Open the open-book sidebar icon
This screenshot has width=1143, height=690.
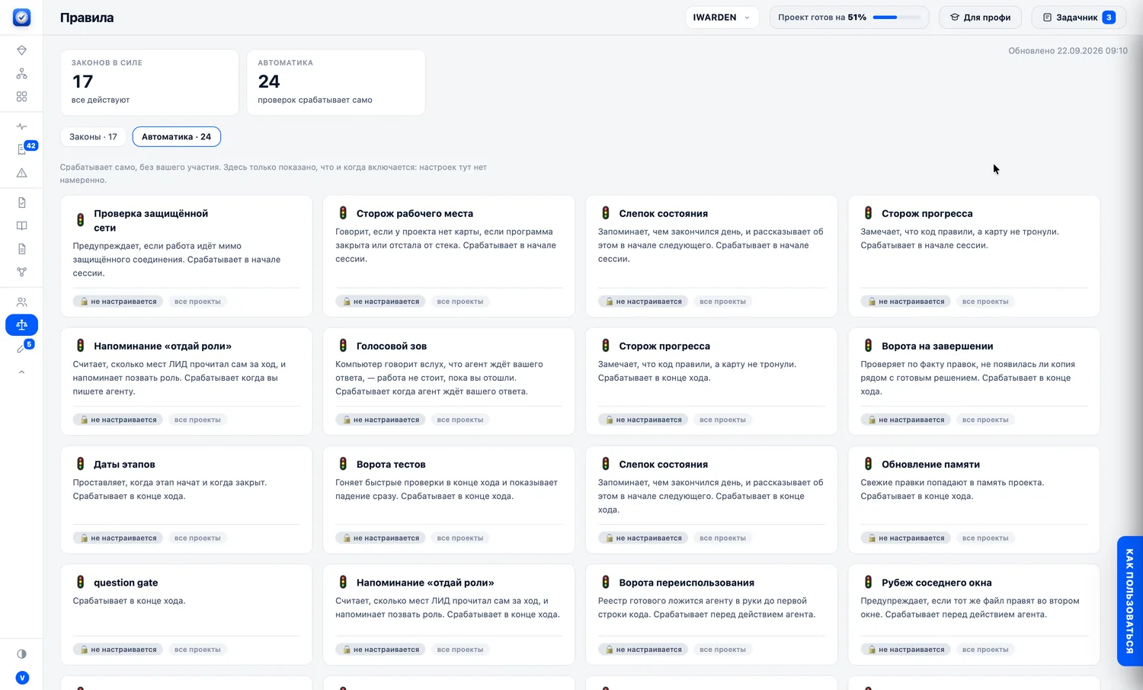tap(21, 225)
